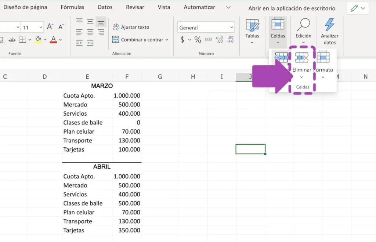376x242 pixels.
Task: Click the decrease decimals icon
Action: [x=230, y=40]
